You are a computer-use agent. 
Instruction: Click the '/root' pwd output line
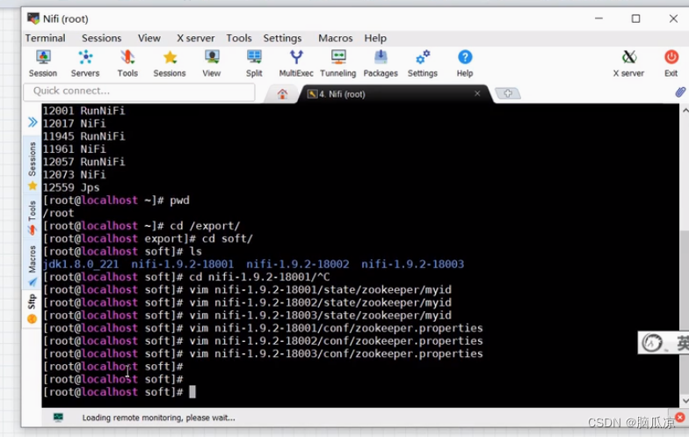tap(58, 213)
